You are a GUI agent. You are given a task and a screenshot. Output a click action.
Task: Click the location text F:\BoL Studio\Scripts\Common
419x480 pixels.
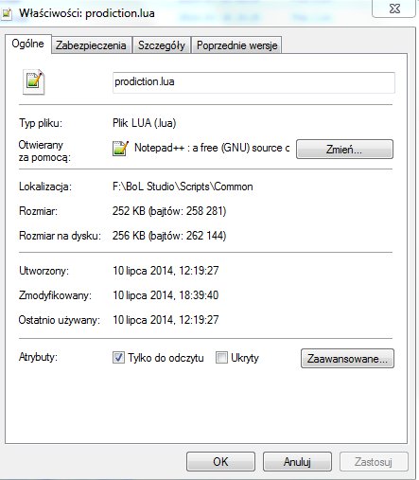183,187
